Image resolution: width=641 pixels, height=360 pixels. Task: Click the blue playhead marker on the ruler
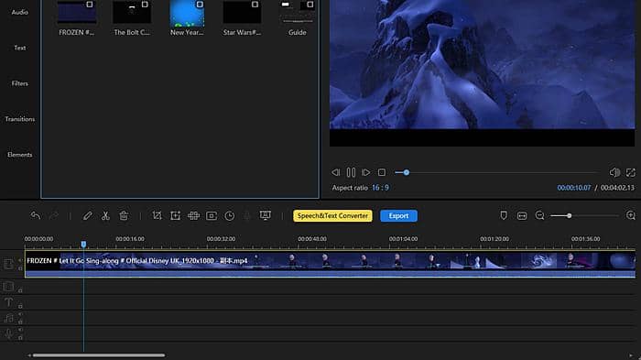[x=83, y=245]
